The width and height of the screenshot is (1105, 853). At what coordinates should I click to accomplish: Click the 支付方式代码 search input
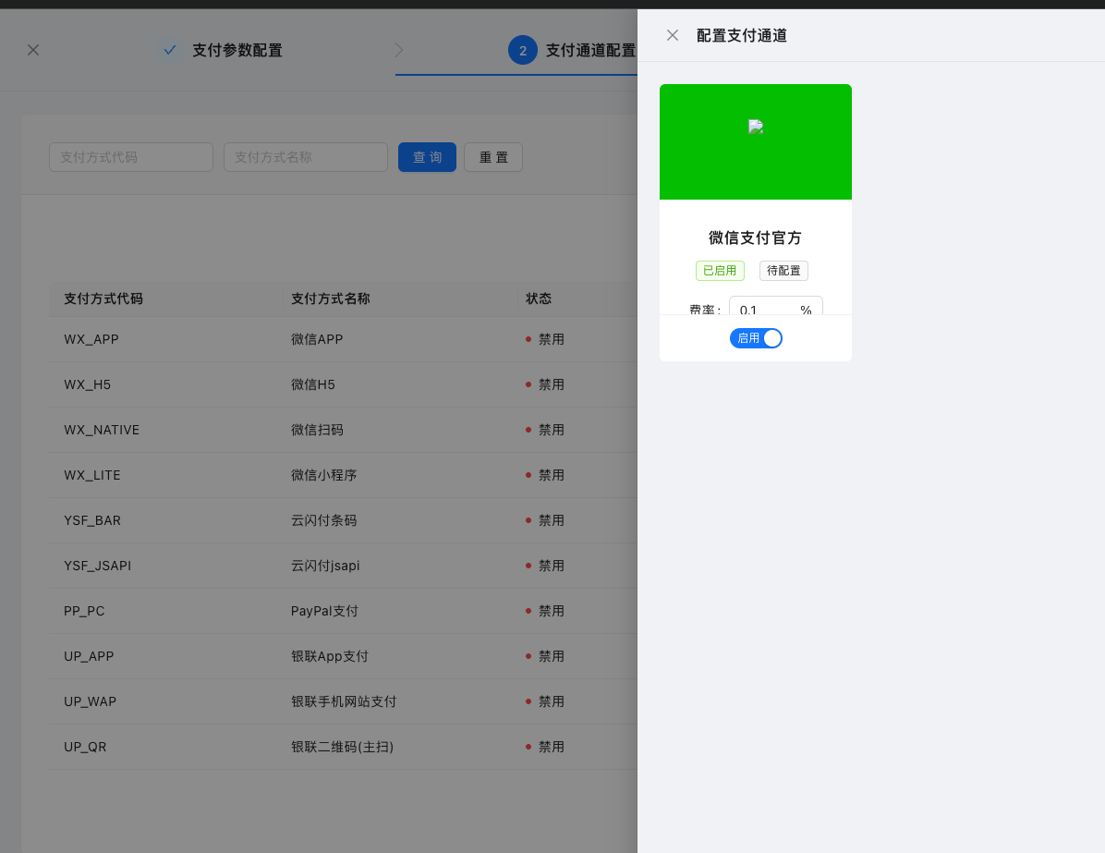(x=131, y=157)
